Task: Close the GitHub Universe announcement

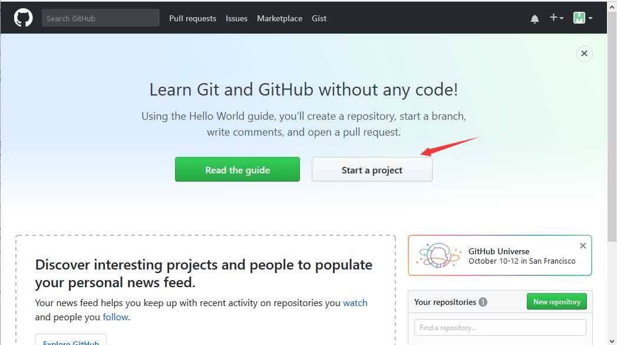Action: pos(583,246)
